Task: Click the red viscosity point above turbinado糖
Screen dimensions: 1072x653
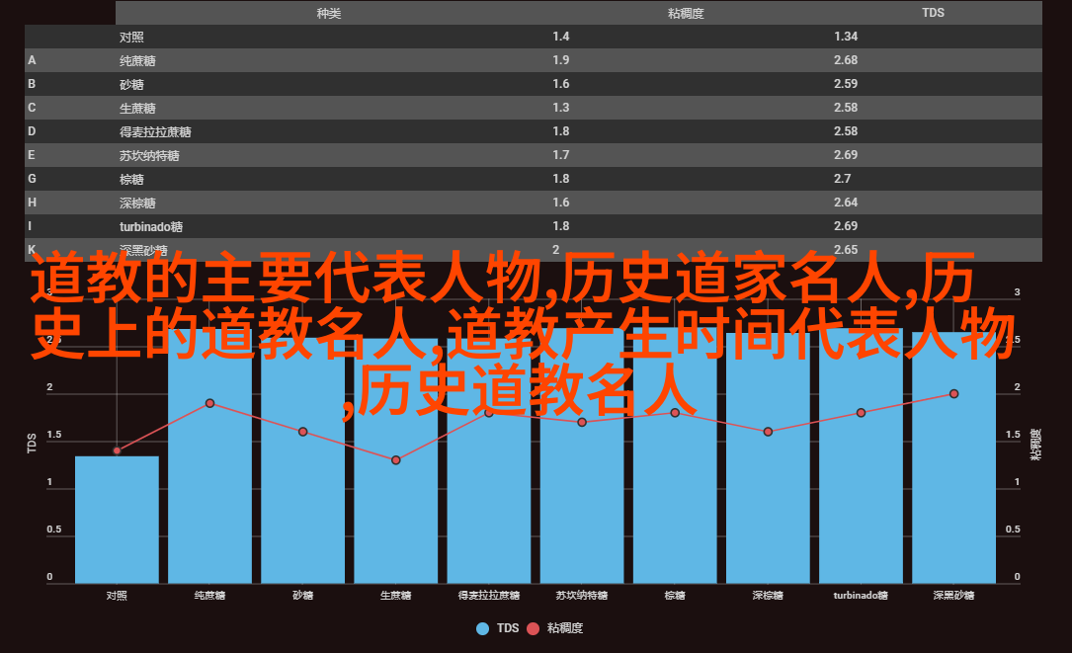Action: [861, 413]
